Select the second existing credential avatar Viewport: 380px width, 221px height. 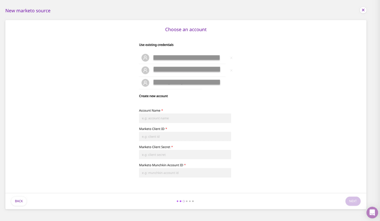(145, 70)
